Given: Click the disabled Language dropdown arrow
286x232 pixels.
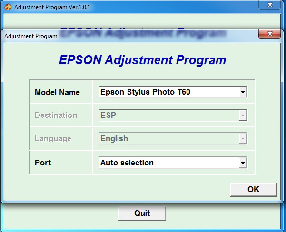Looking at the screenshot, I should pyautogui.click(x=243, y=138).
